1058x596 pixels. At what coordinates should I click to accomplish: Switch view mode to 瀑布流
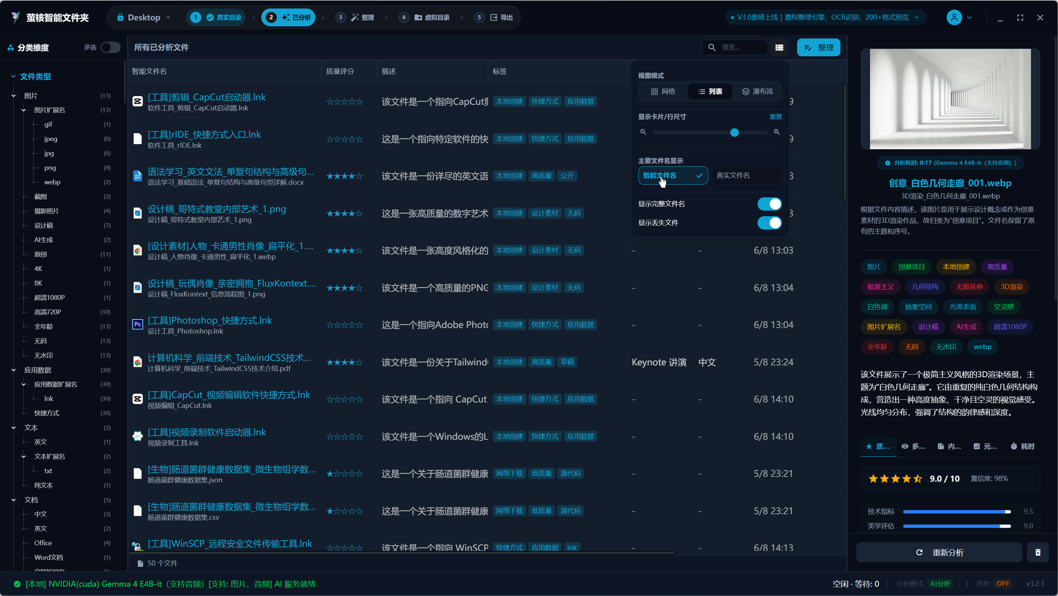(757, 91)
